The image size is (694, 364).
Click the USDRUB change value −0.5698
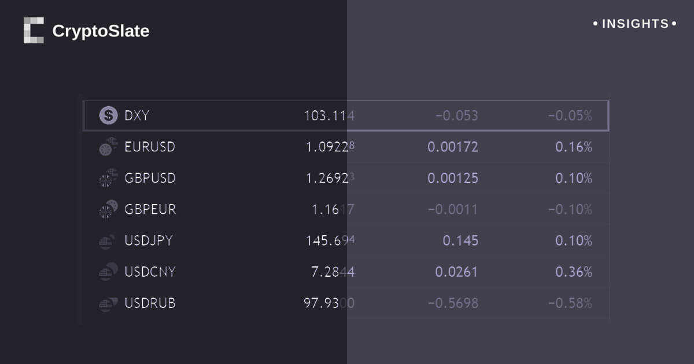(453, 303)
